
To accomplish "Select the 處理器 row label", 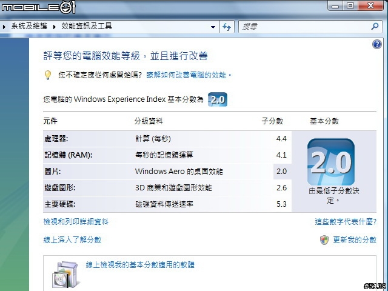I will pos(56,139).
